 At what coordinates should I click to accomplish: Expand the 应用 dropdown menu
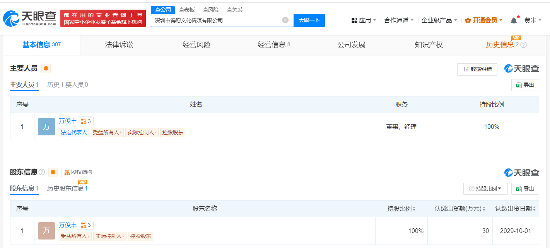click(x=364, y=20)
